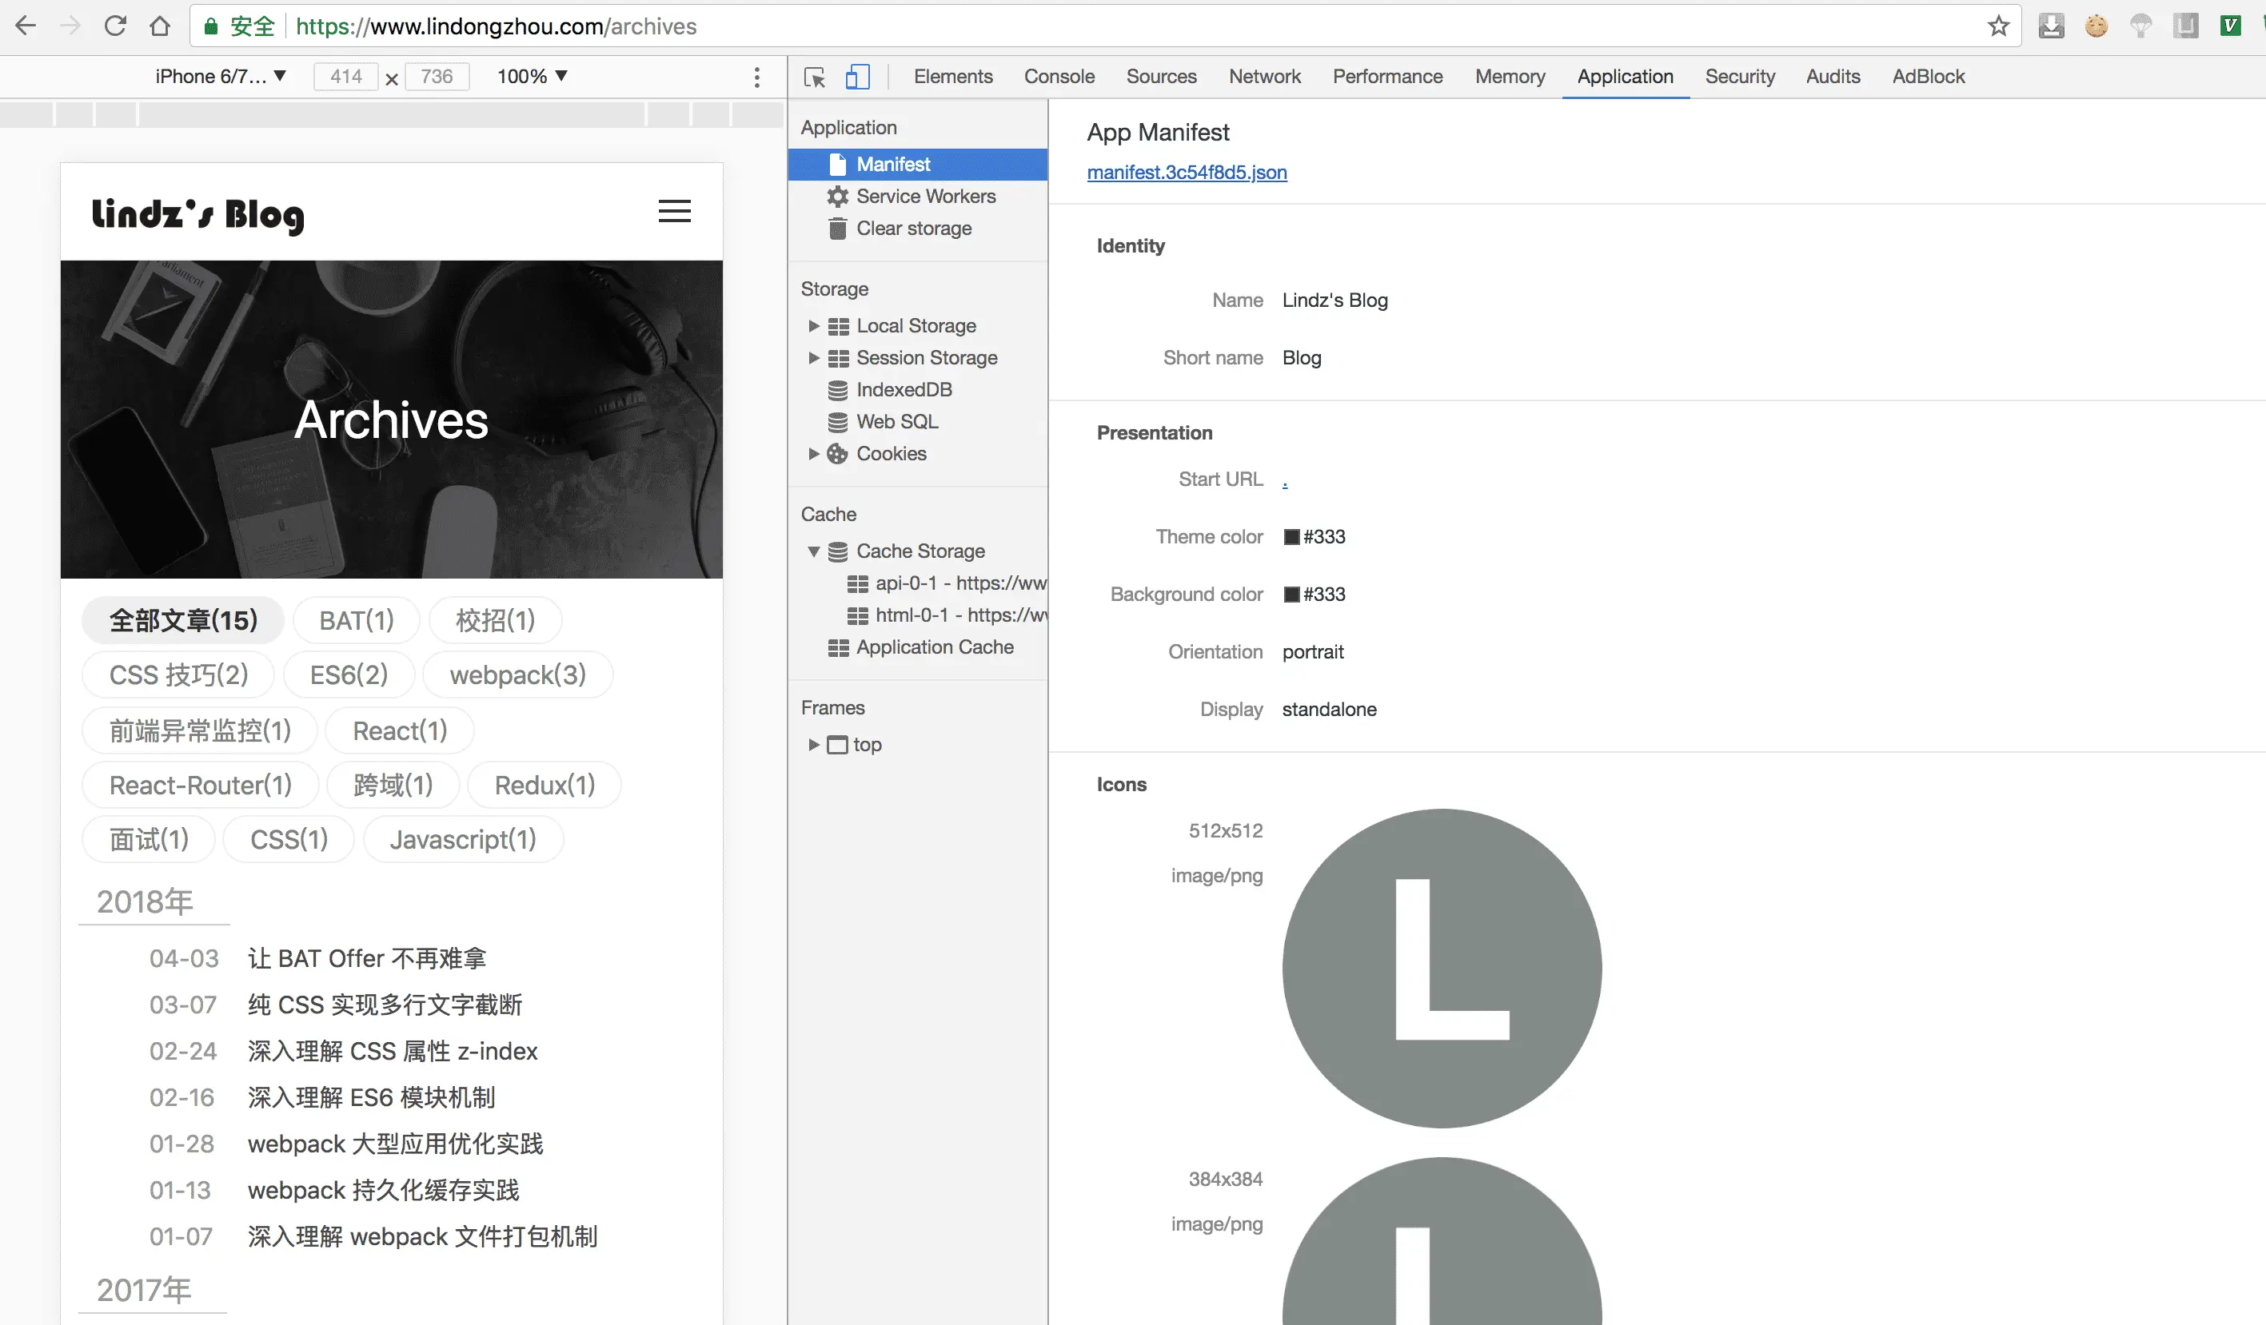Select the IndexedDB database item
Image resolution: width=2266 pixels, height=1325 pixels.
pos(903,389)
